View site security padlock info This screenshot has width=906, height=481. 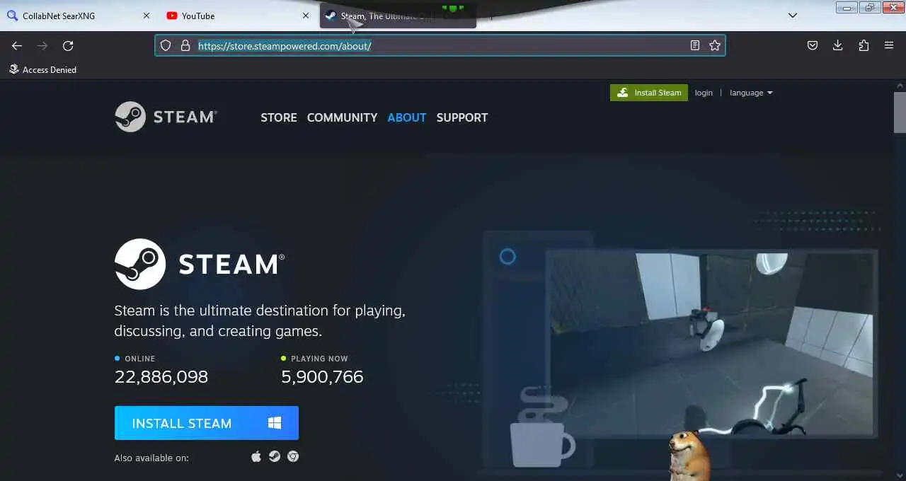pyautogui.click(x=185, y=45)
